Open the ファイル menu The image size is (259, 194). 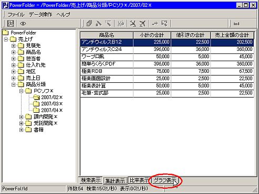(x=16, y=14)
